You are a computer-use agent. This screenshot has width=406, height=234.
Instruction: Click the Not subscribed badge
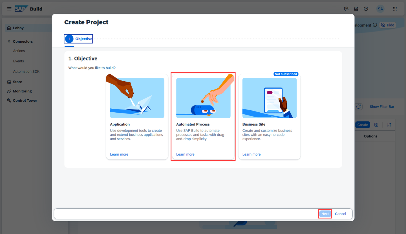point(286,74)
